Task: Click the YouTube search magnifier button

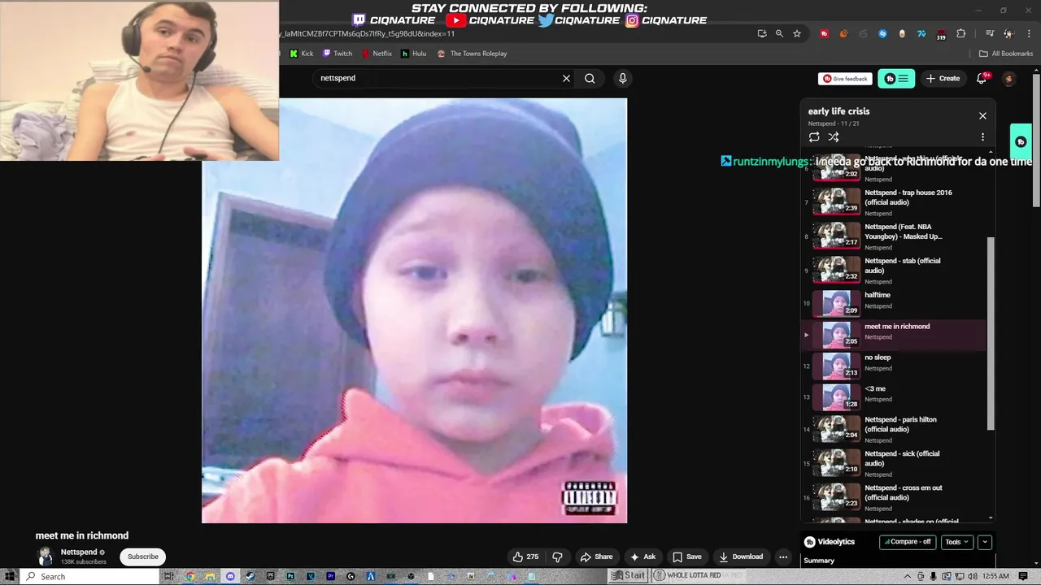Action: click(590, 78)
